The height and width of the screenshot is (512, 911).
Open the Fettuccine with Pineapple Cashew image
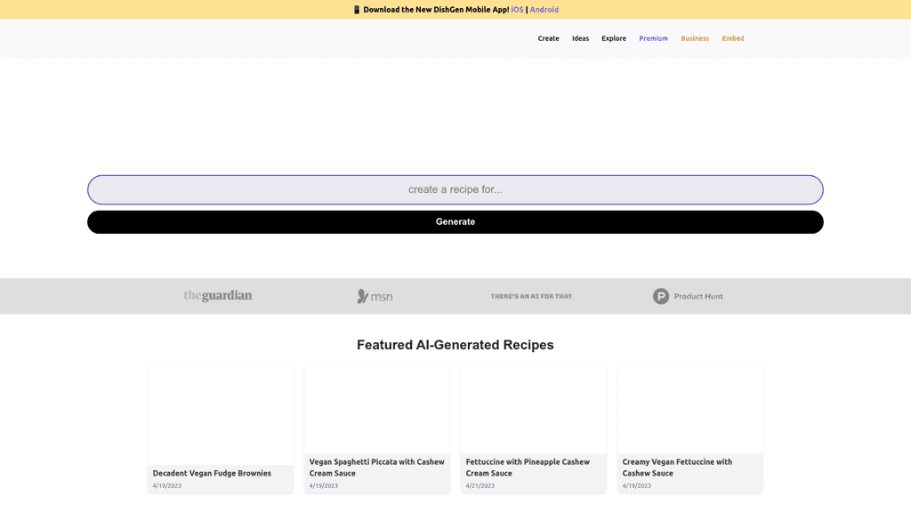click(x=534, y=409)
